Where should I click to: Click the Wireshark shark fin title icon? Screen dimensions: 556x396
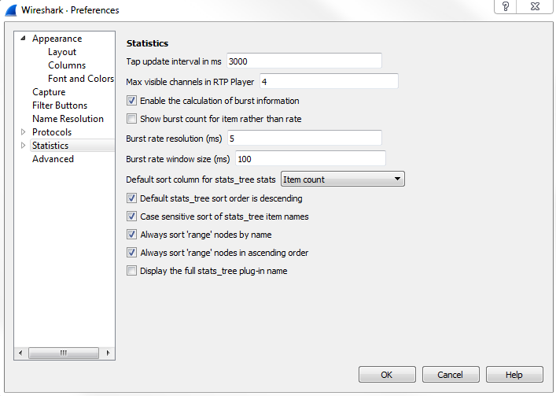click(11, 10)
